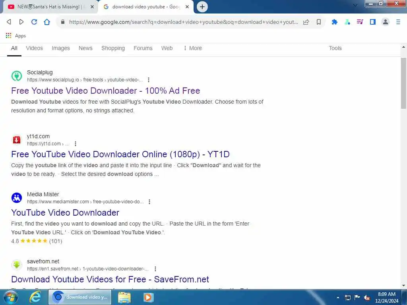Click the teal flask extension icon

click(x=347, y=22)
